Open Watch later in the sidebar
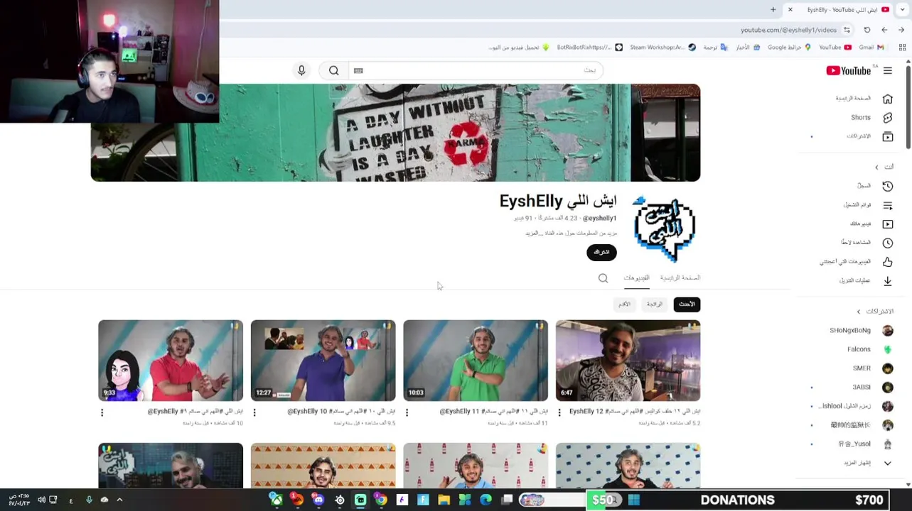 pyautogui.click(x=866, y=243)
